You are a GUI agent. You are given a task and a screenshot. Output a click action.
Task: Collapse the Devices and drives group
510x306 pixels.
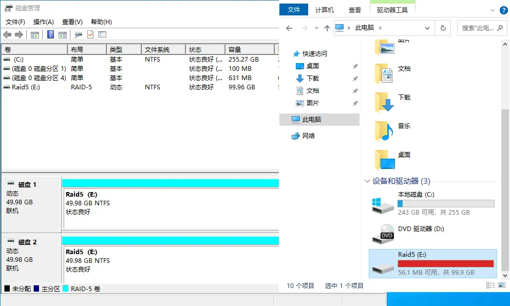tap(367, 181)
